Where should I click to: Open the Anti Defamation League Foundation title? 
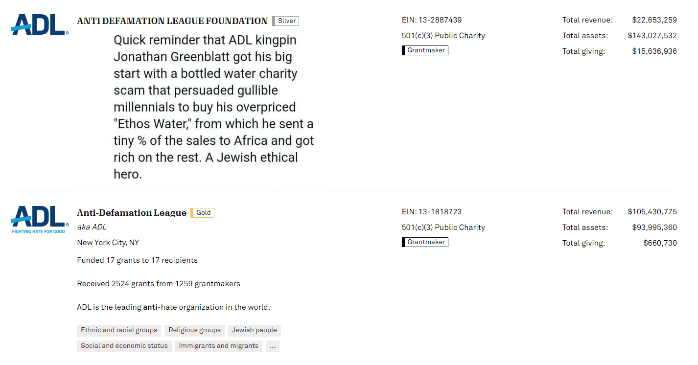pyautogui.click(x=172, y=21)
